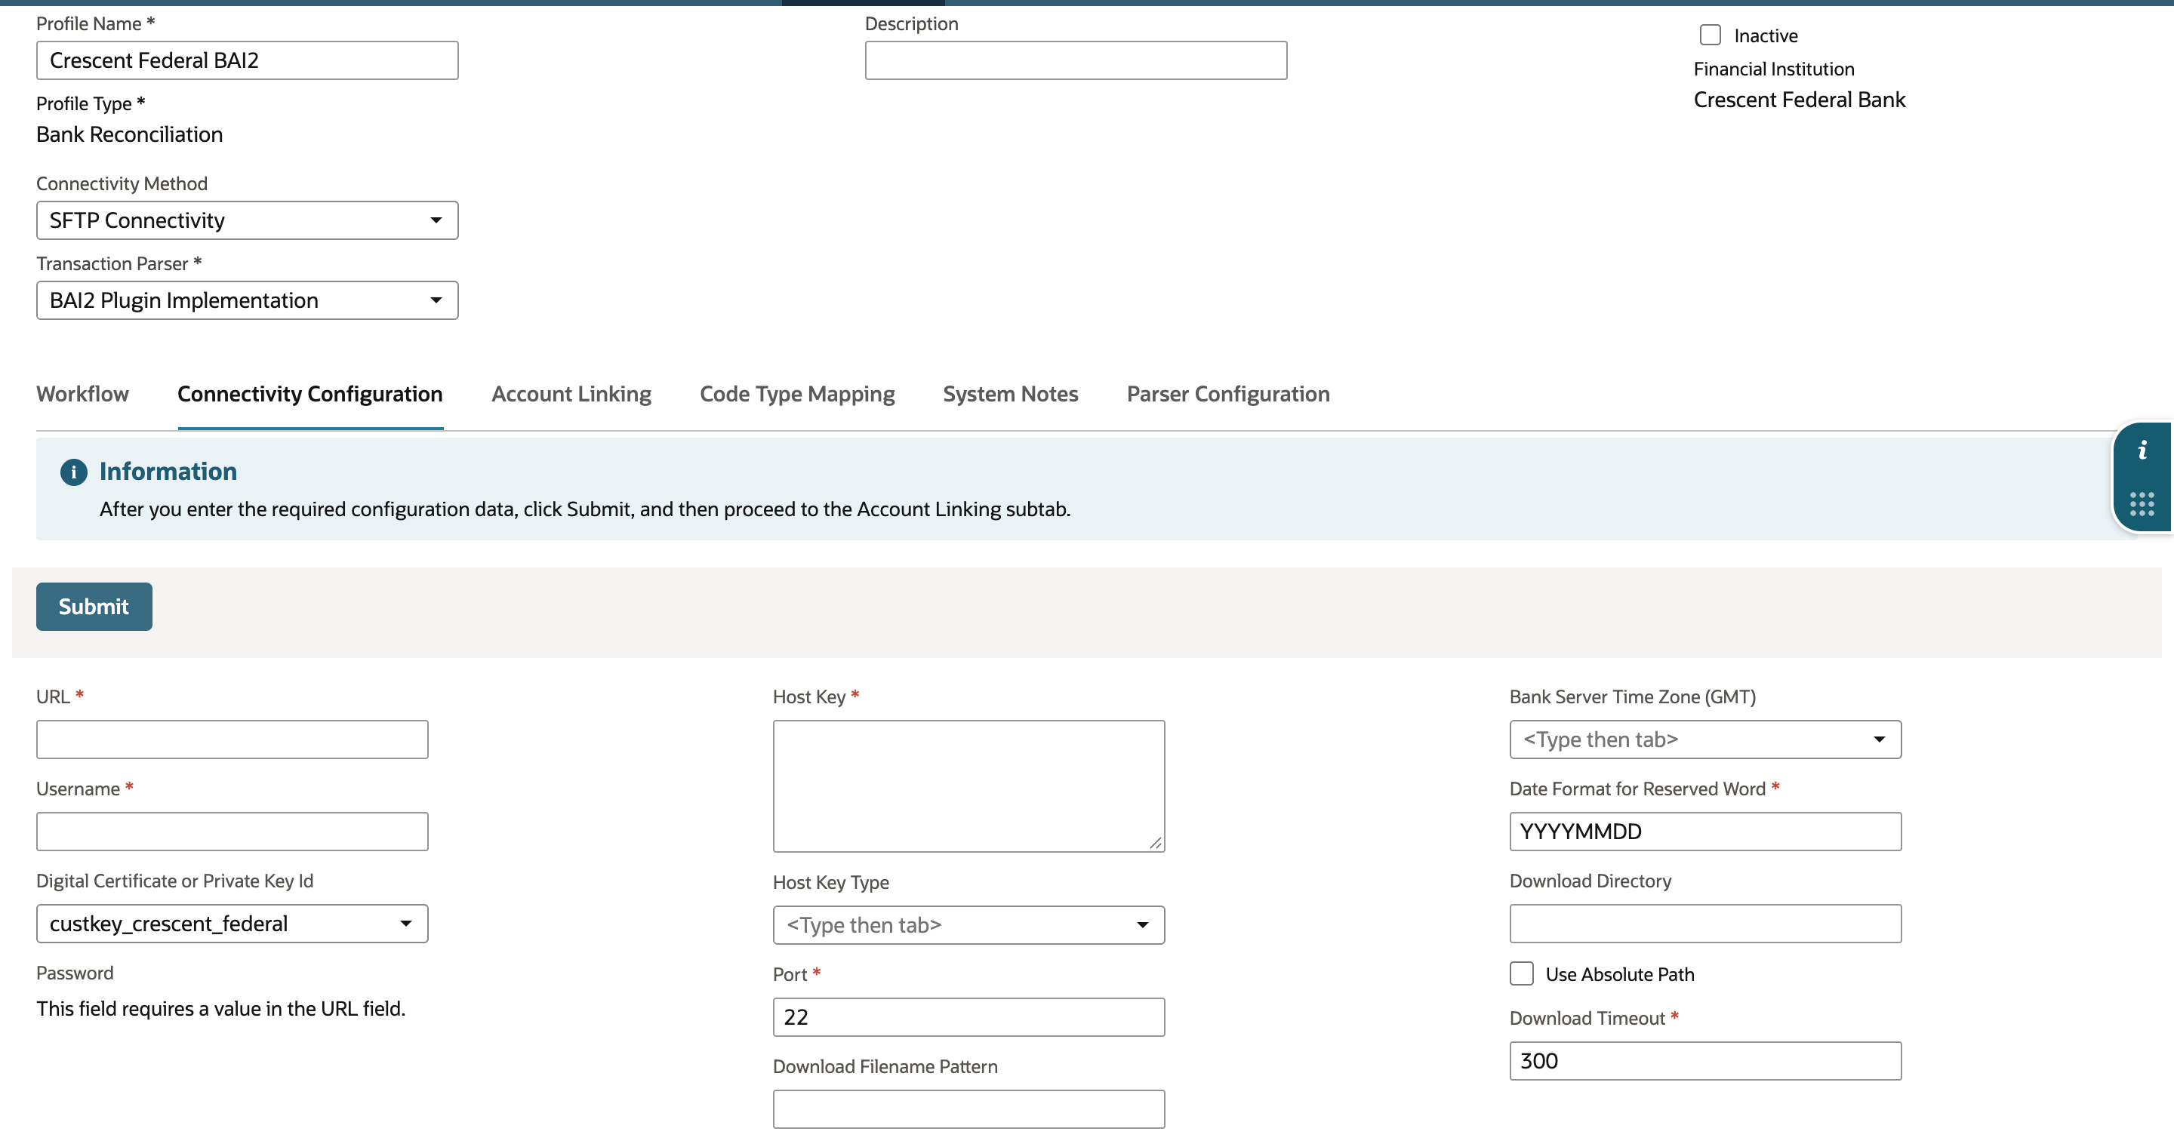Viewport: 2174px width, 1147px height.
Task: Open the System Notes tab
Action: coord(1010,394)
